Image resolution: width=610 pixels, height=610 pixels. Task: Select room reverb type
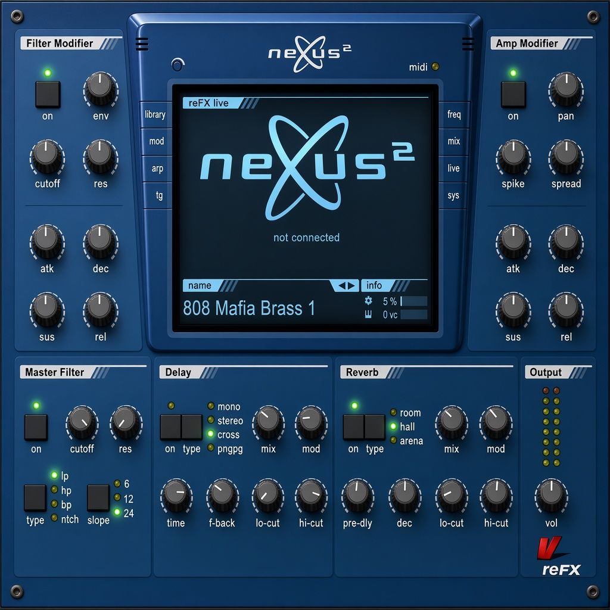click(405, 413)
